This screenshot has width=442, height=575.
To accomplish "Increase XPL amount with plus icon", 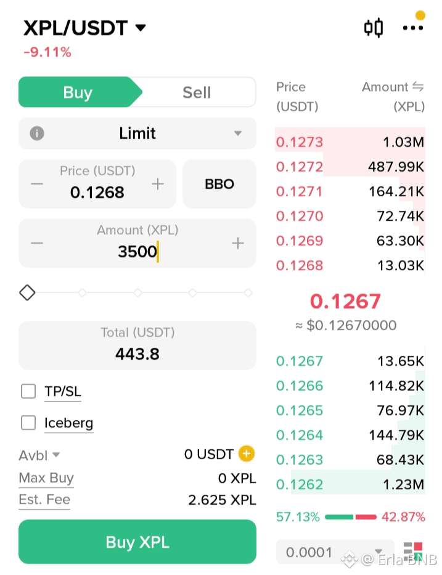I will [238, 243].
